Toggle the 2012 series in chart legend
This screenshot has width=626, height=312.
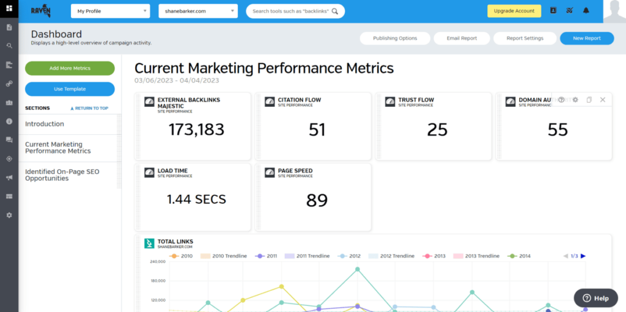point(349,256)
